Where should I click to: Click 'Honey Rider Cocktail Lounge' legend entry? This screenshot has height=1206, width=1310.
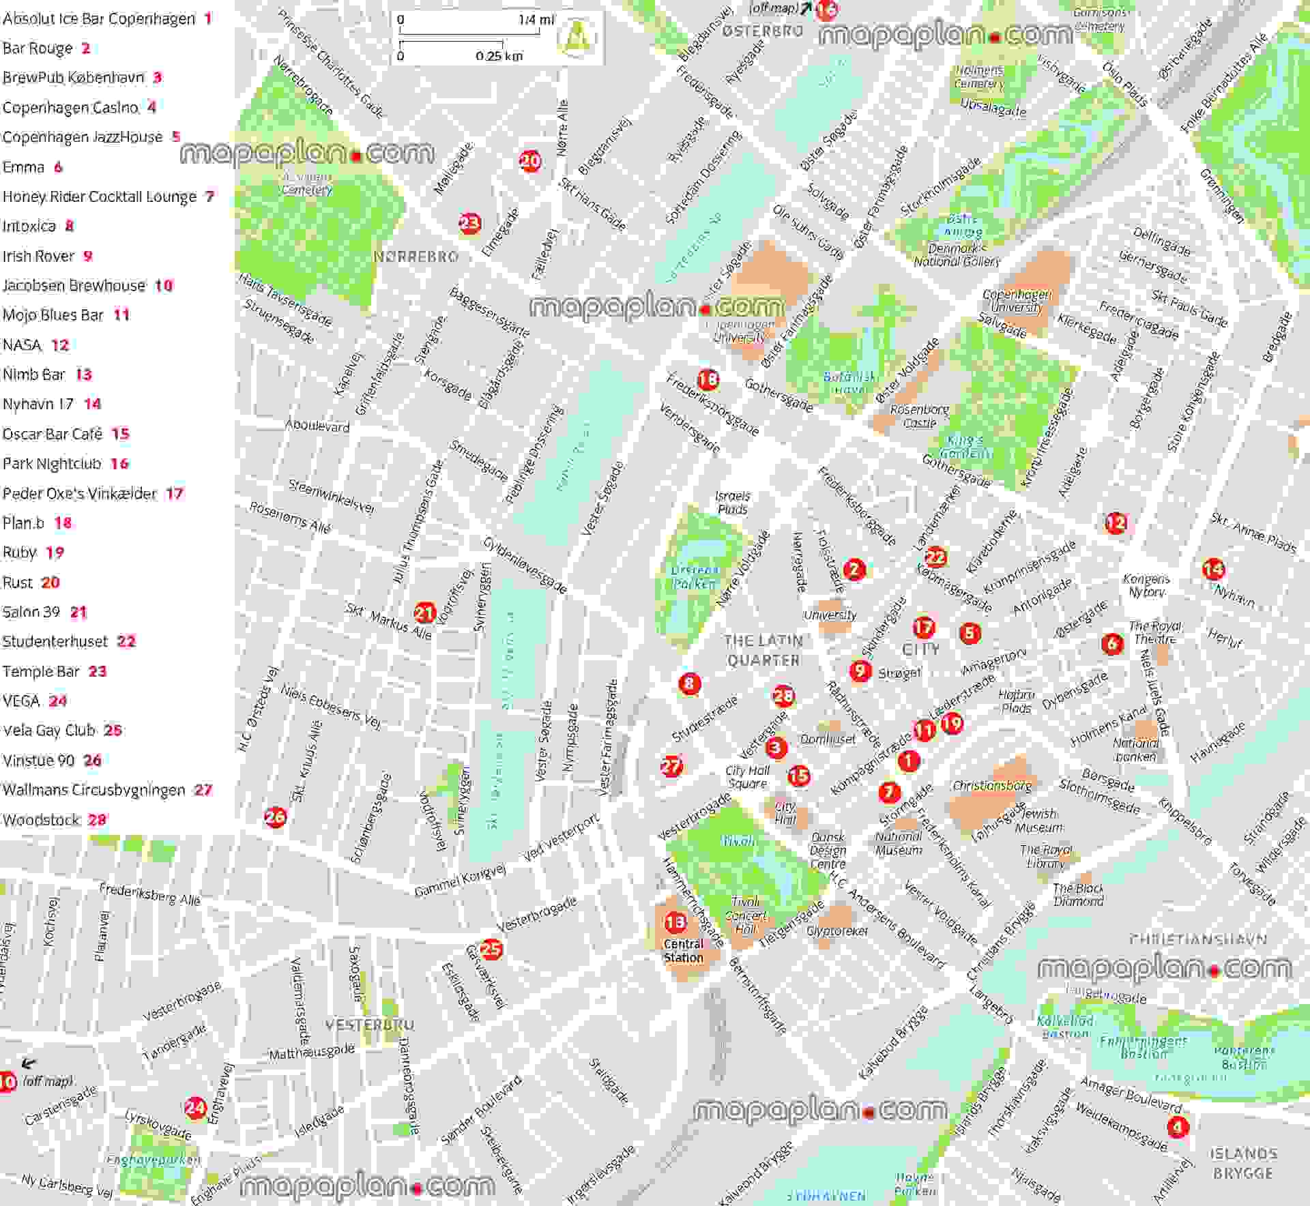[x=108, y=196]
